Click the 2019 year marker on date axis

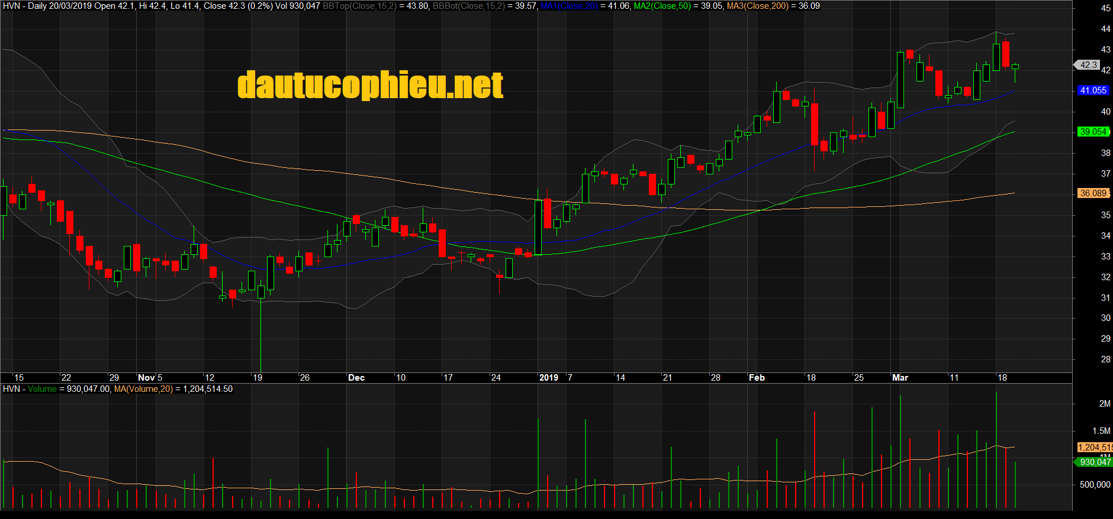(x=549, y=378)
